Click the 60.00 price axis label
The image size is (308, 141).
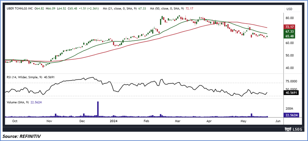click(x=290, y=43)
